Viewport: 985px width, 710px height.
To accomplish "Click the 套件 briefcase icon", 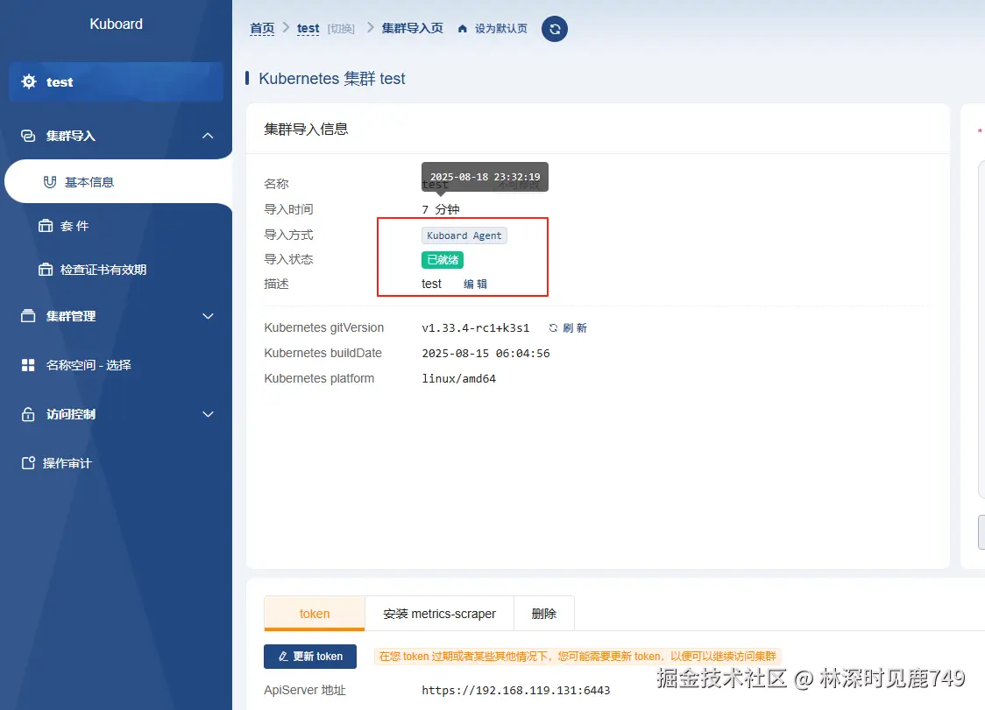I will [46, 226].
